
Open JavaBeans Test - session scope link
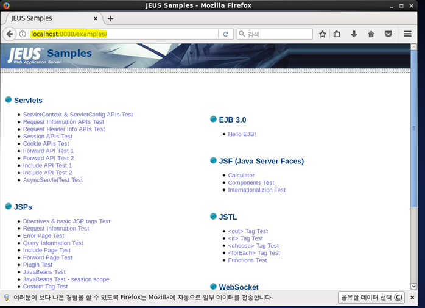[66, 279]
